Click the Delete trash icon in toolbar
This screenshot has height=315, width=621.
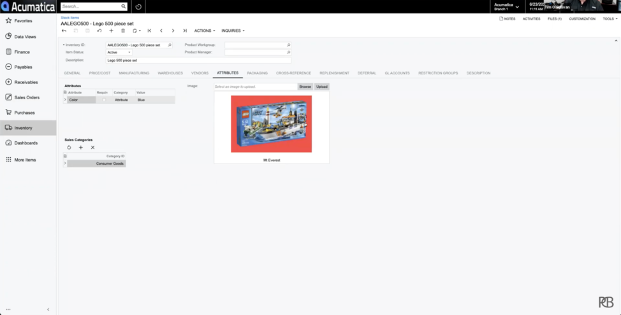[123, 31]
